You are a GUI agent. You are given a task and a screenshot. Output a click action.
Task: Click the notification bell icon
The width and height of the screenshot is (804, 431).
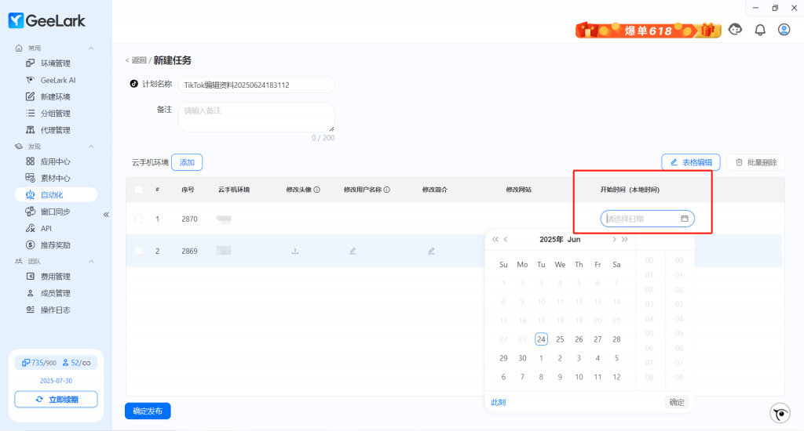click(x=759, y=30)
